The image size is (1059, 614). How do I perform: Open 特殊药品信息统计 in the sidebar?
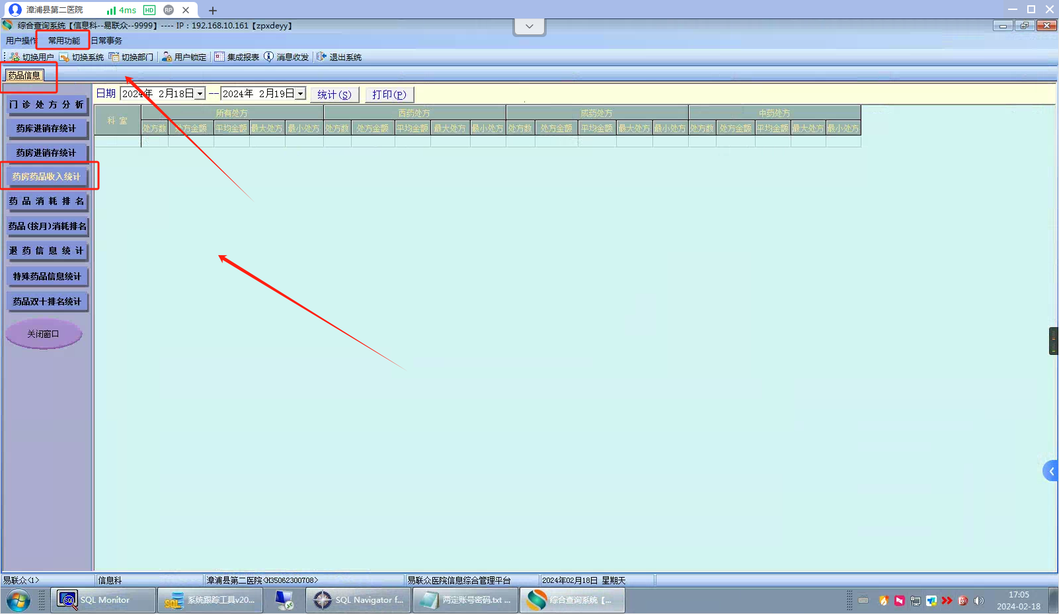click(47, 276)
